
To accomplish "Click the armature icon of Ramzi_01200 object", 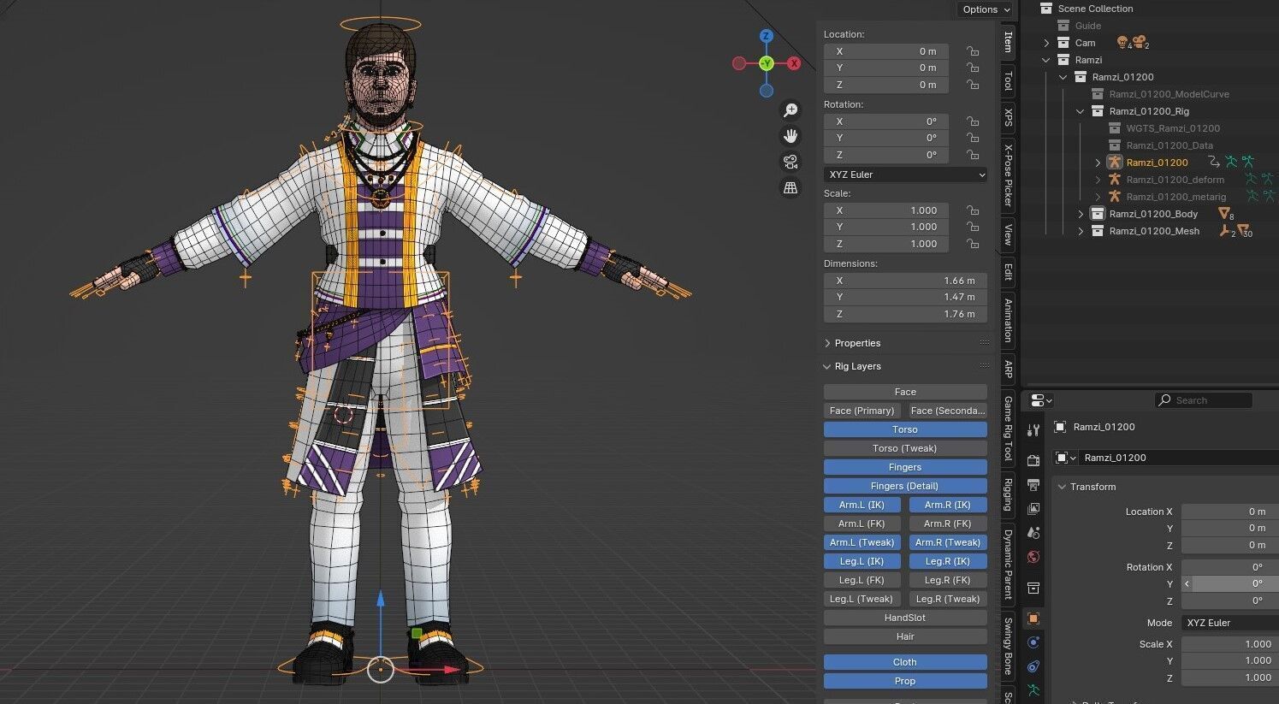I will 1114,163.
